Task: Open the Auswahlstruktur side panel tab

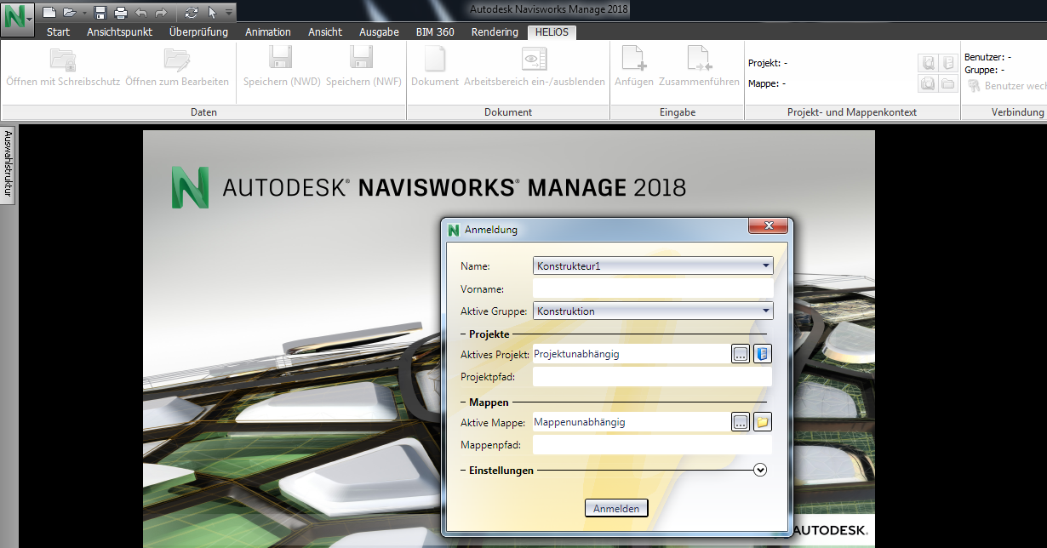Action: [x=9, y=163]
